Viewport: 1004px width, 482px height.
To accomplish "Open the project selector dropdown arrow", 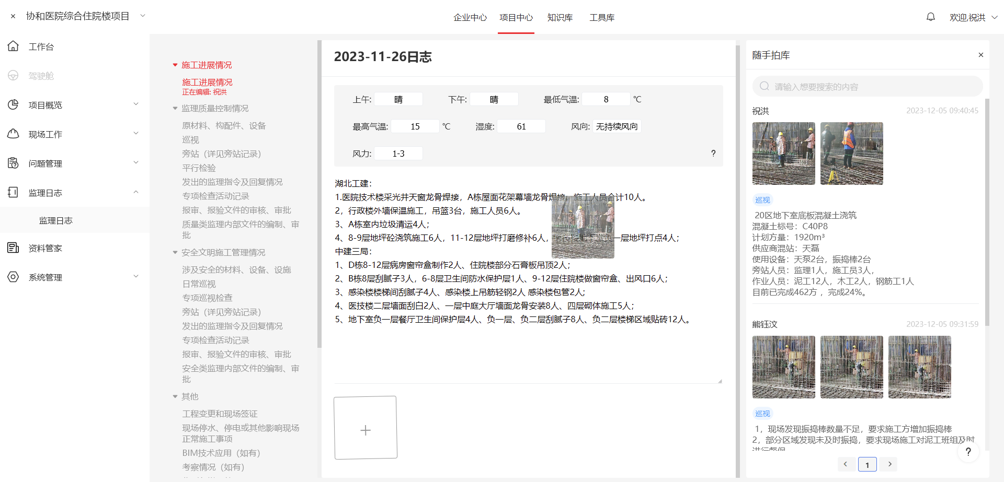I will point(142,16).
